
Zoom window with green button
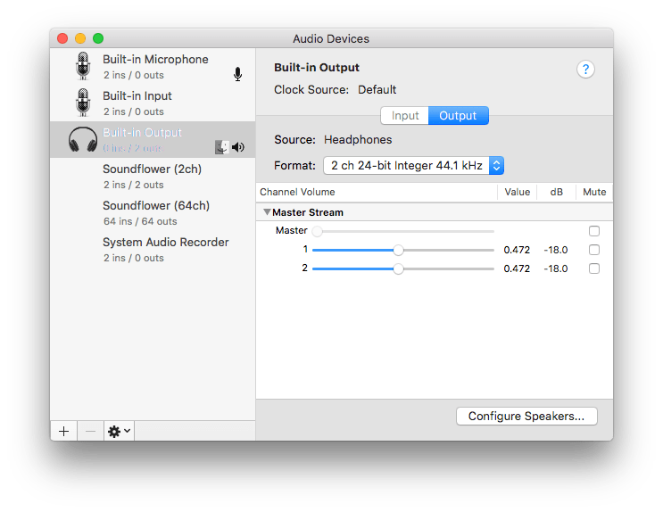coord(98,38)
